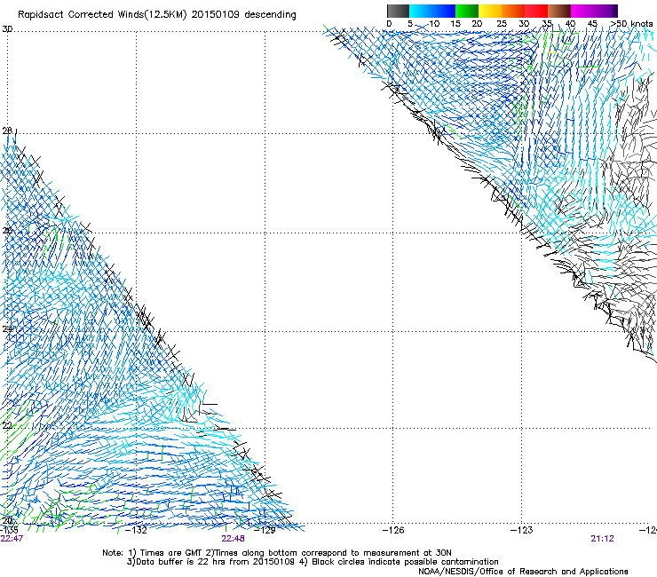Click the 'Data buffer is 22 hrs' note line
This screenshot has height=577, width=657.
tap(313, 562)
